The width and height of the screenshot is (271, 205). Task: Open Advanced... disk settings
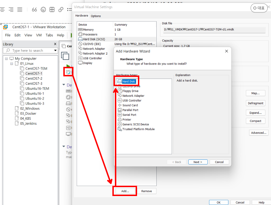[x=259, y=133]
